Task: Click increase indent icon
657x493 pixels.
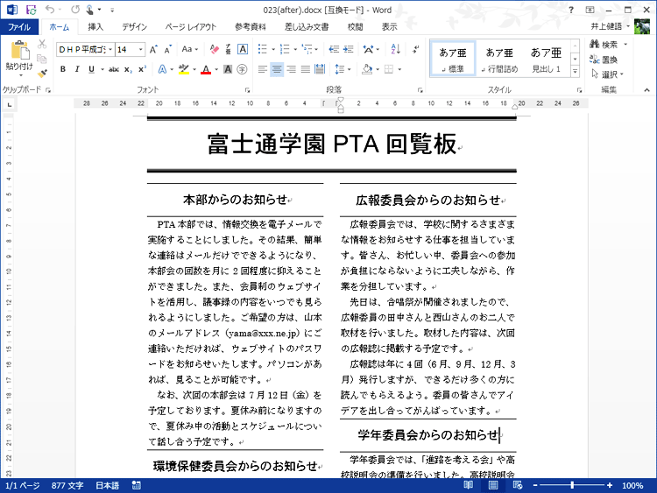Action: [x=348, y=49]
